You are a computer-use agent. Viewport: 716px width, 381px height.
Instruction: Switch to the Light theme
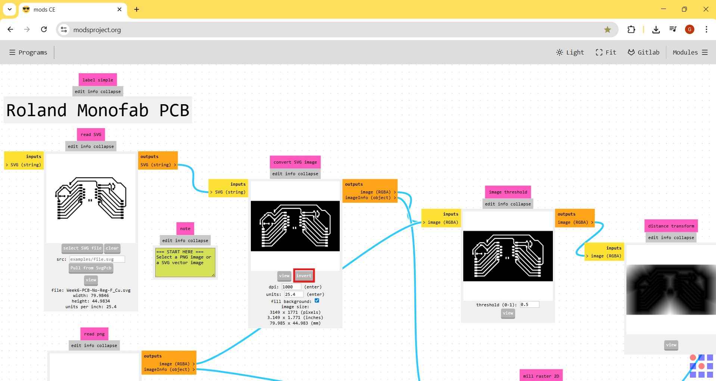click(x=570, y=52)
